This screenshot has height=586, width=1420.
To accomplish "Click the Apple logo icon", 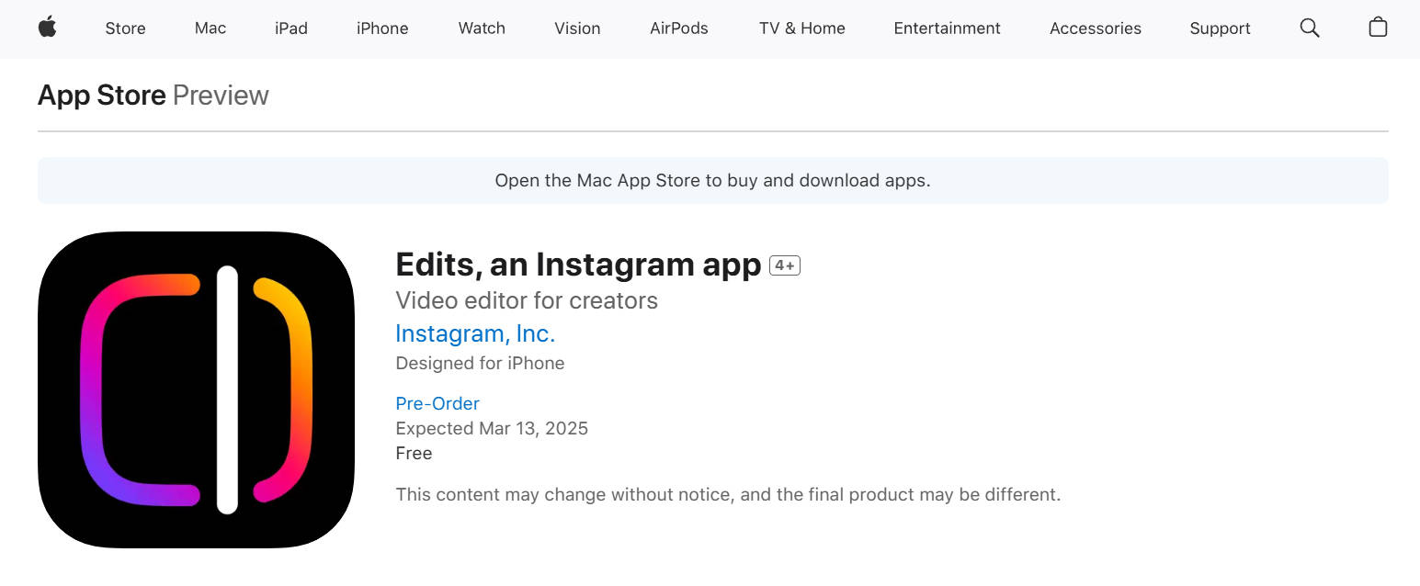I will (47, 28).
